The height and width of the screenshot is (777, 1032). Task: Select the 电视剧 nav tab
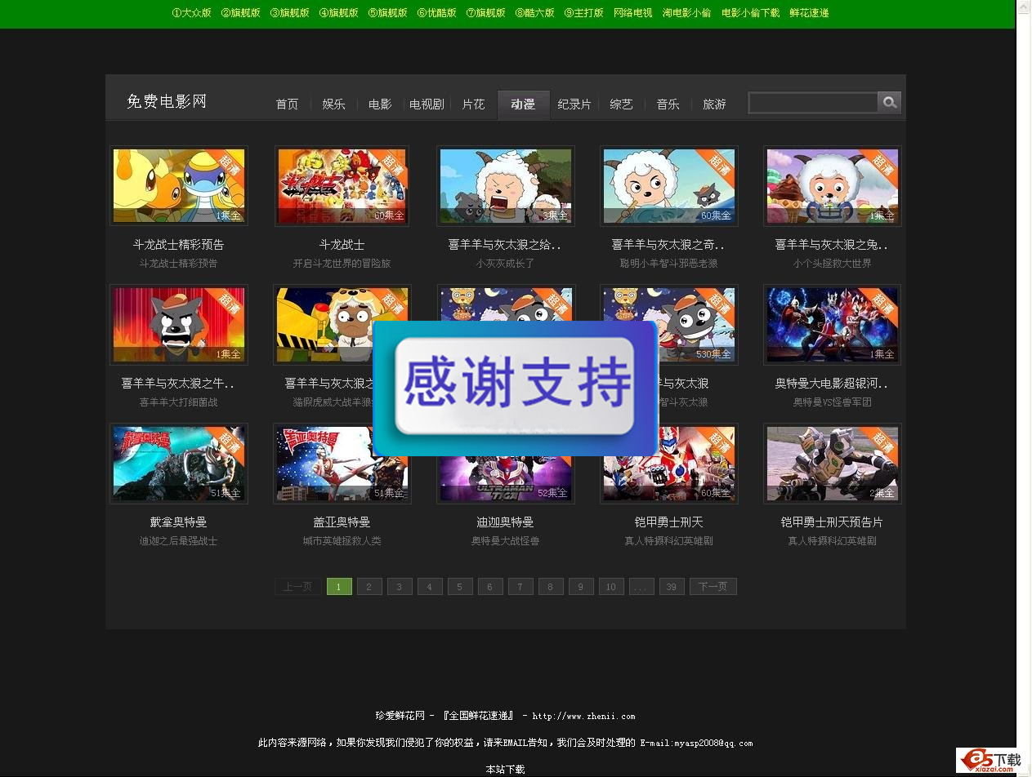(427, 104)
